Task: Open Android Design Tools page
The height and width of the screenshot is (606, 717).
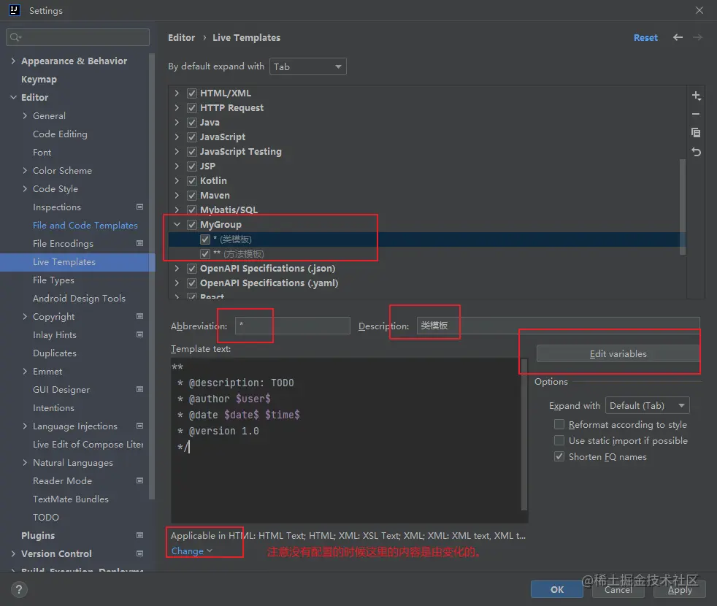Action: (79, 298)
